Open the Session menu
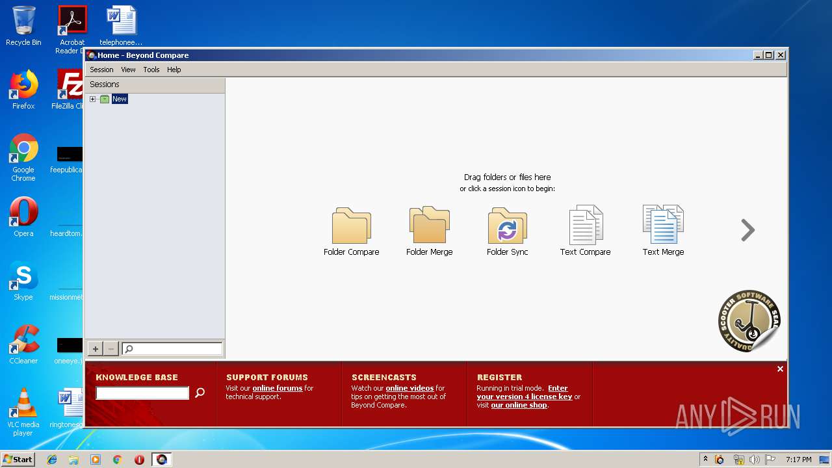This screenshot has width=832, height=468. 101,70
